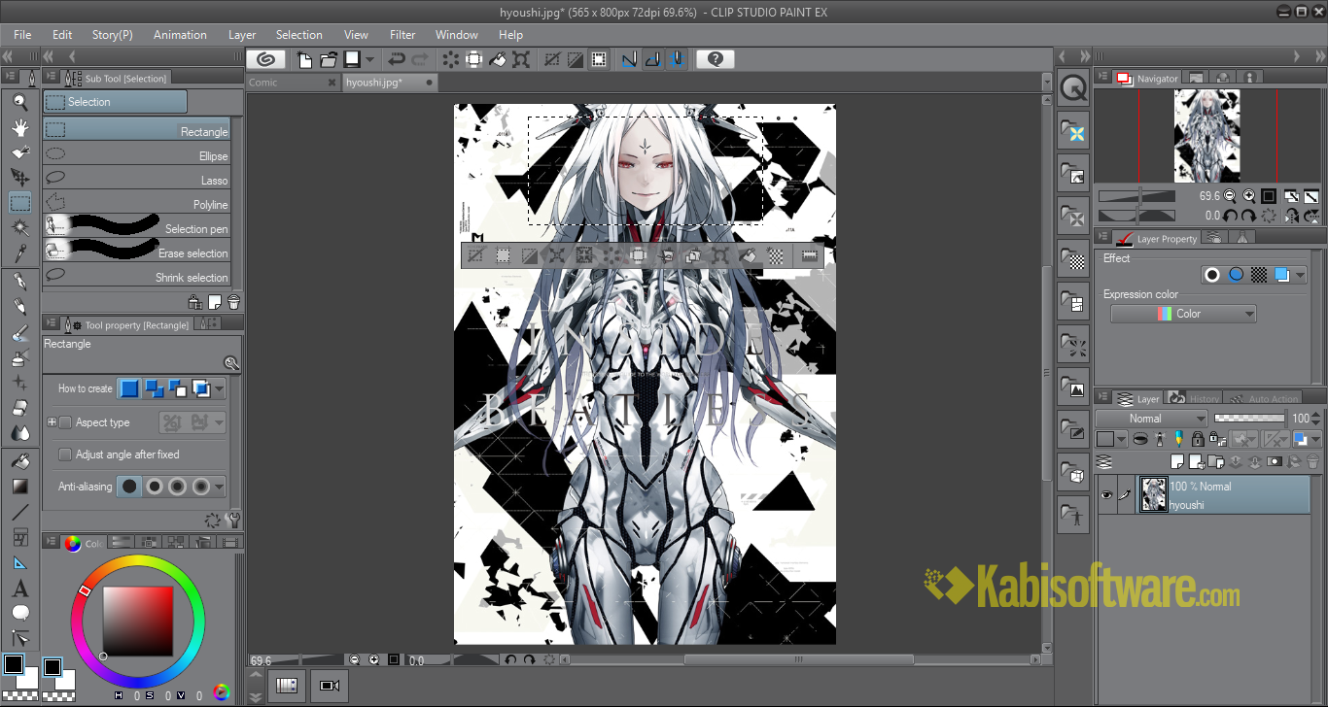Choose the Lasso sub tool
The height and width of the screenshot is (707, 1328).
click(137, 179)
